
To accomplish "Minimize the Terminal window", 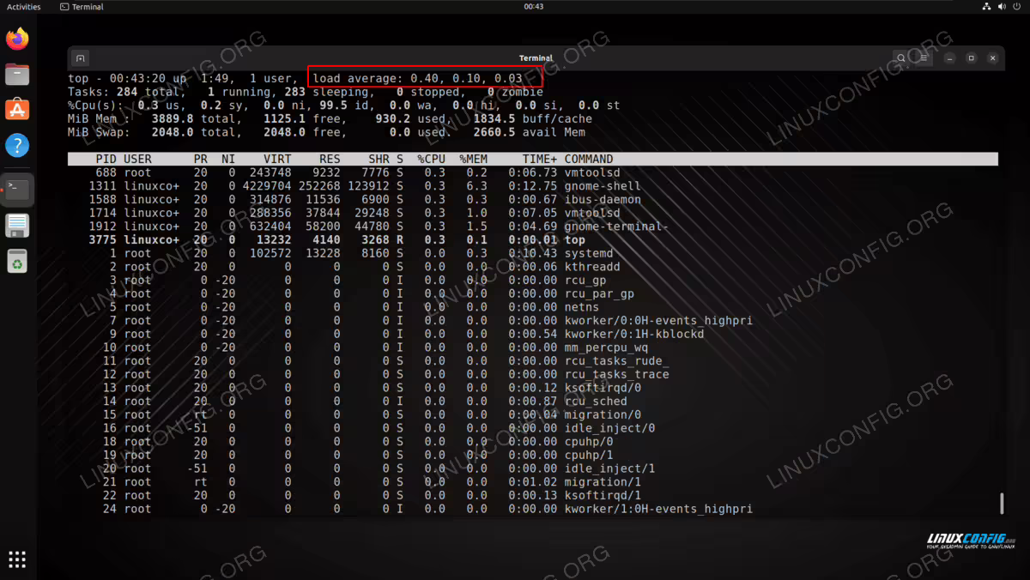I will [949, 58].
